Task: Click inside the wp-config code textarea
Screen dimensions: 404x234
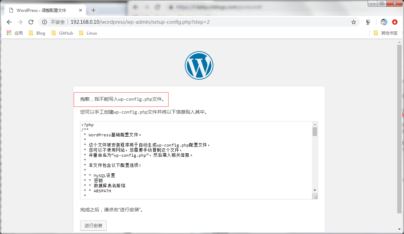Action: [196, 160]
